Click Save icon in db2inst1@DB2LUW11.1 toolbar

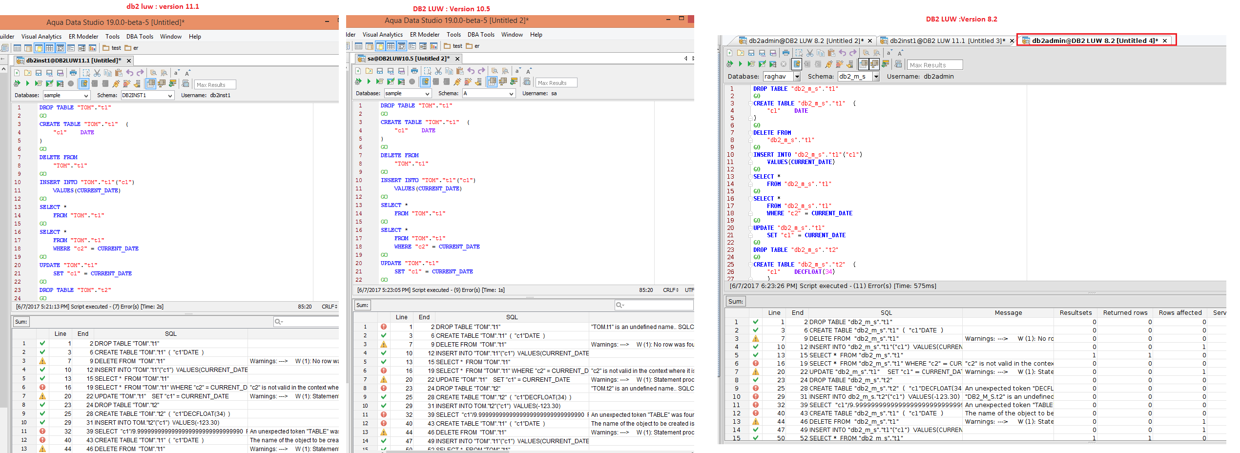39,73
